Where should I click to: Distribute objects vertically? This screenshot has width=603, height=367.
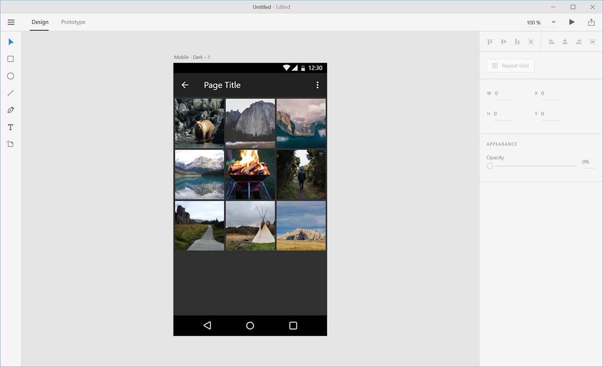click(x=592, y=42)
